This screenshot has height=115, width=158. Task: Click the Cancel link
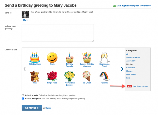click(48, 108)
